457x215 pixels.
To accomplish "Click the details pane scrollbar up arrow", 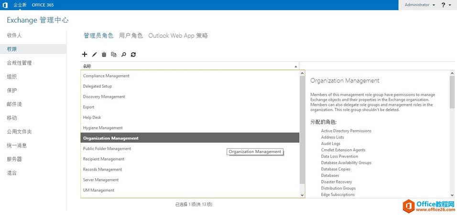I will tap(452, 73).
